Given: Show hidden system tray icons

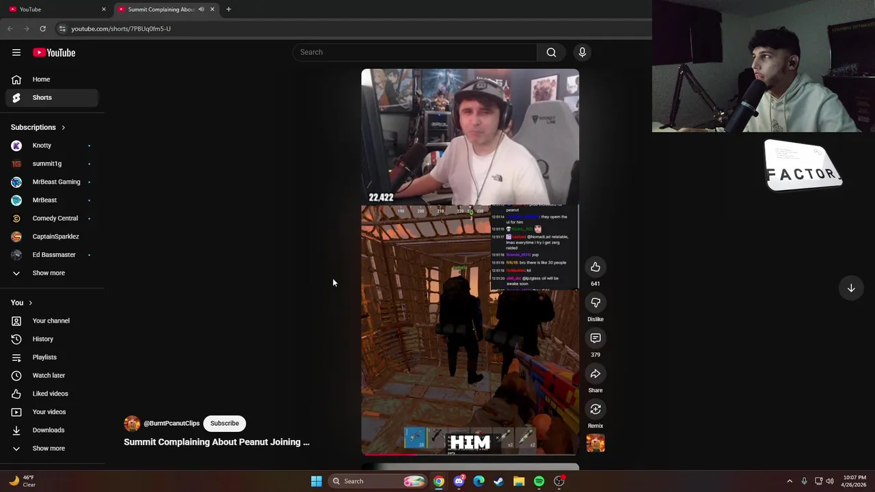Looking at the screenshot, I should pyautogui.click(x=790, y=481).
